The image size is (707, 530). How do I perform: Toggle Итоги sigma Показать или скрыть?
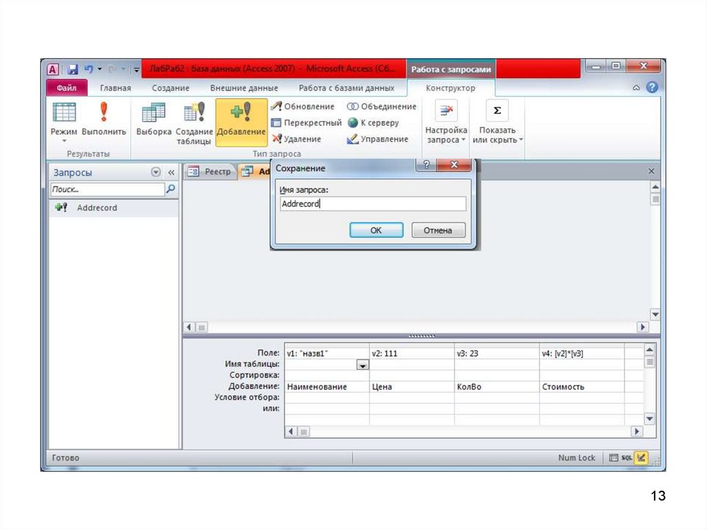497,111
